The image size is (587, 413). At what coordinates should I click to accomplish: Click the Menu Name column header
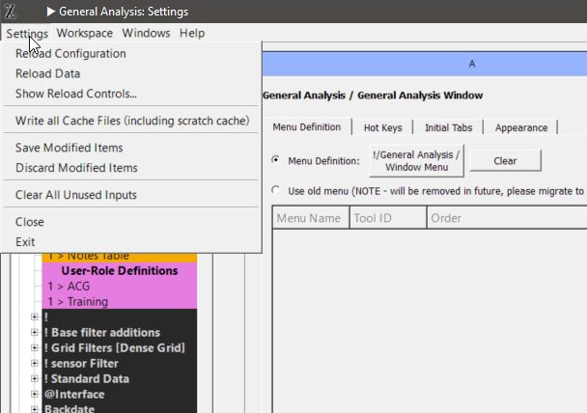(311, 218)
